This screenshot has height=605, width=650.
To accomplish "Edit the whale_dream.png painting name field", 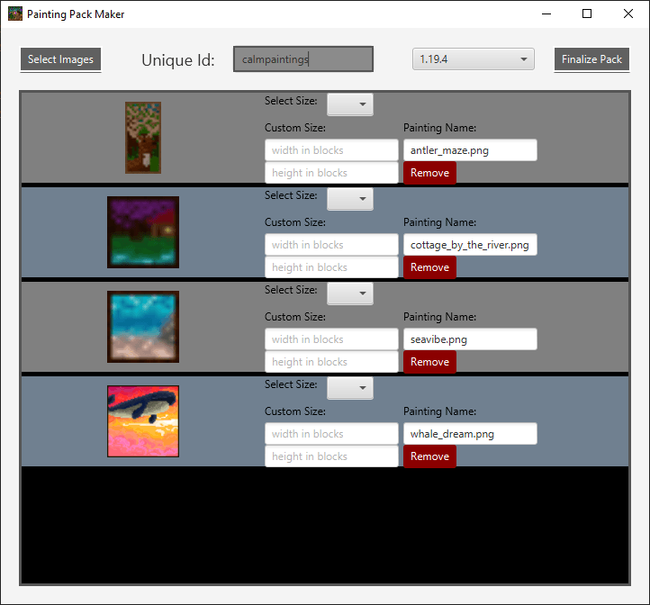I will [470, 434].
